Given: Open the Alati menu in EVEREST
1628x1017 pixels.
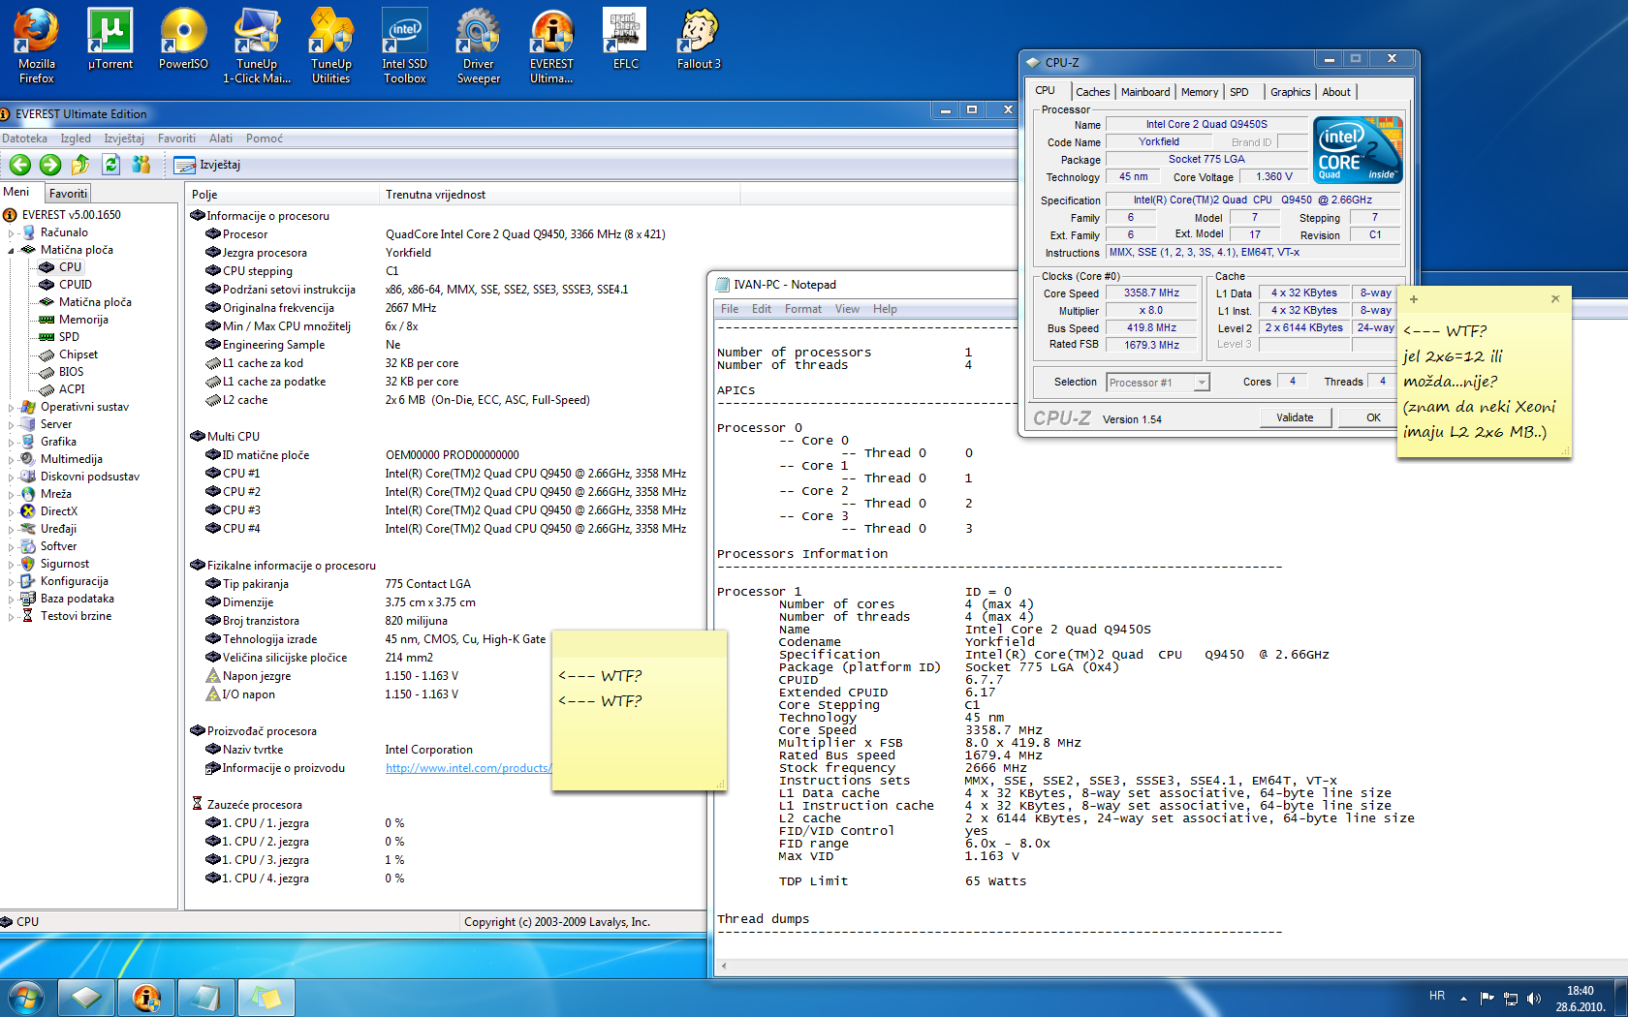Looking at the screenshot, I should tap(221, 139).
